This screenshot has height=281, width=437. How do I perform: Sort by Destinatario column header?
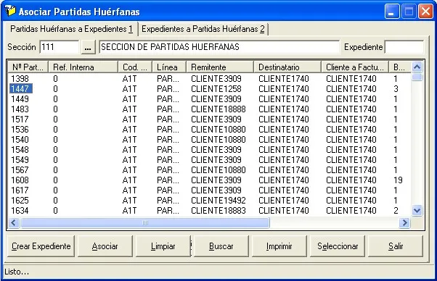point(287,67)
